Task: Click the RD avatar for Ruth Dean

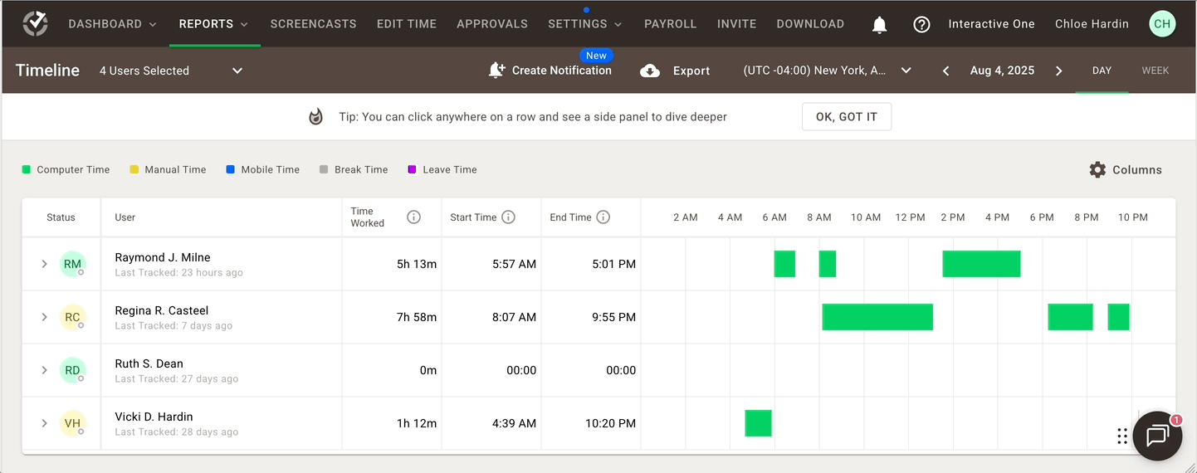Action: (72, 370)
